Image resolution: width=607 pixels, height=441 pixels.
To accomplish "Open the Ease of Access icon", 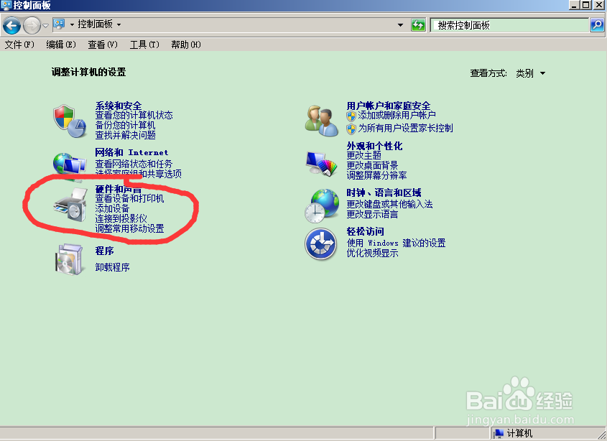I will point(320,244).
